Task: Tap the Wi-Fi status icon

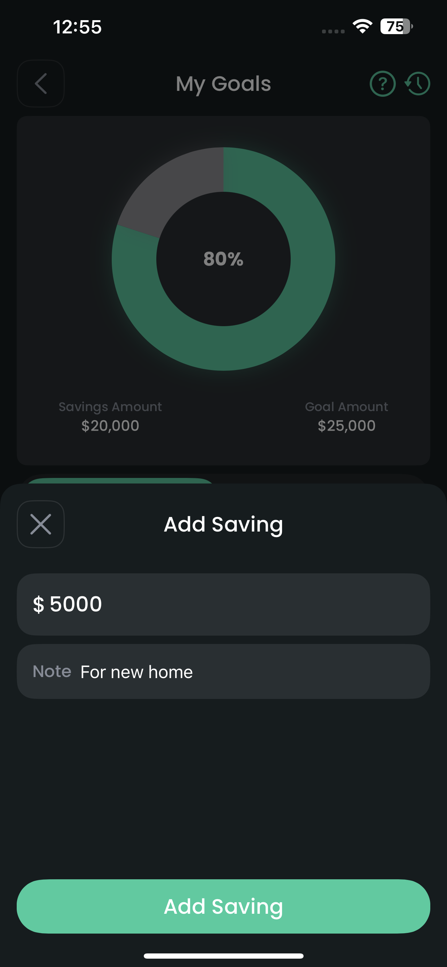Action: tap(362, 27)
